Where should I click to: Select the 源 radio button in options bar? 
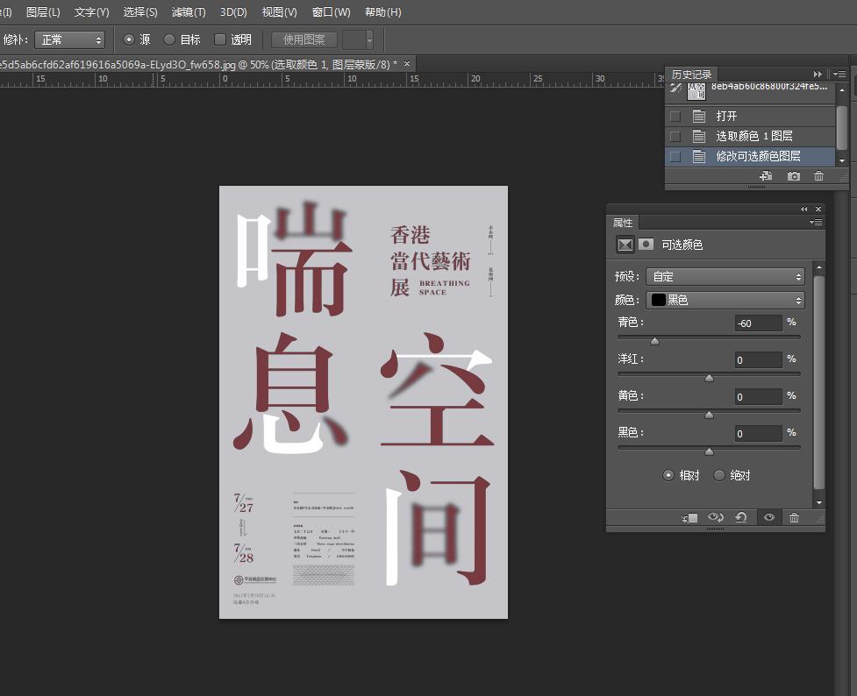coord(130,39)
